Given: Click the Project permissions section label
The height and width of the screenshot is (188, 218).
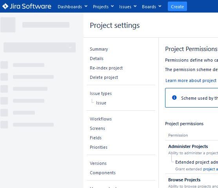Looking at the screenshot, I should click(x=184, y=124).
